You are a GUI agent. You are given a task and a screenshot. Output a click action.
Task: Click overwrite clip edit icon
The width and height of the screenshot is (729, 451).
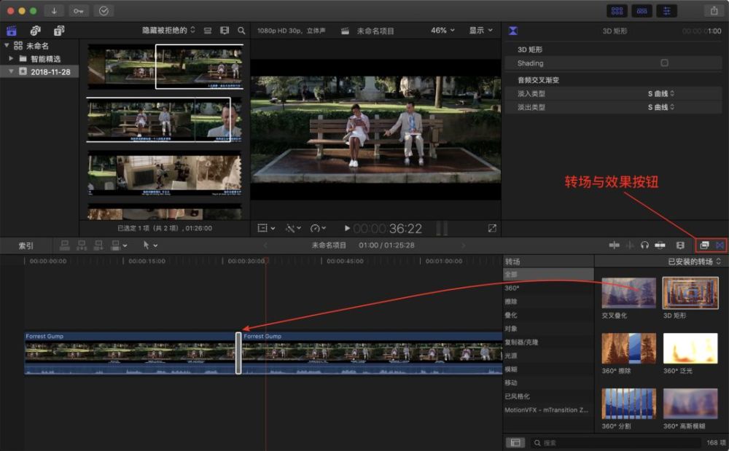pyautogui.click(x=119, y=246)
